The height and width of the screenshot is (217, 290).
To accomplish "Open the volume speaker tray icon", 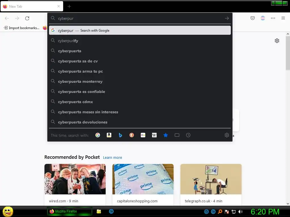I will (240, 212).
